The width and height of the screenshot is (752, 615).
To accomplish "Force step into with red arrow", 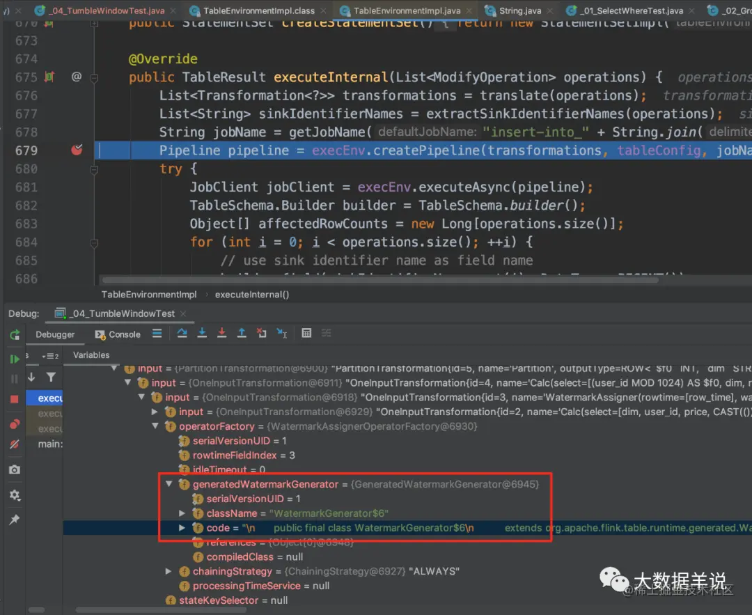I will click(x=221, y=333).
